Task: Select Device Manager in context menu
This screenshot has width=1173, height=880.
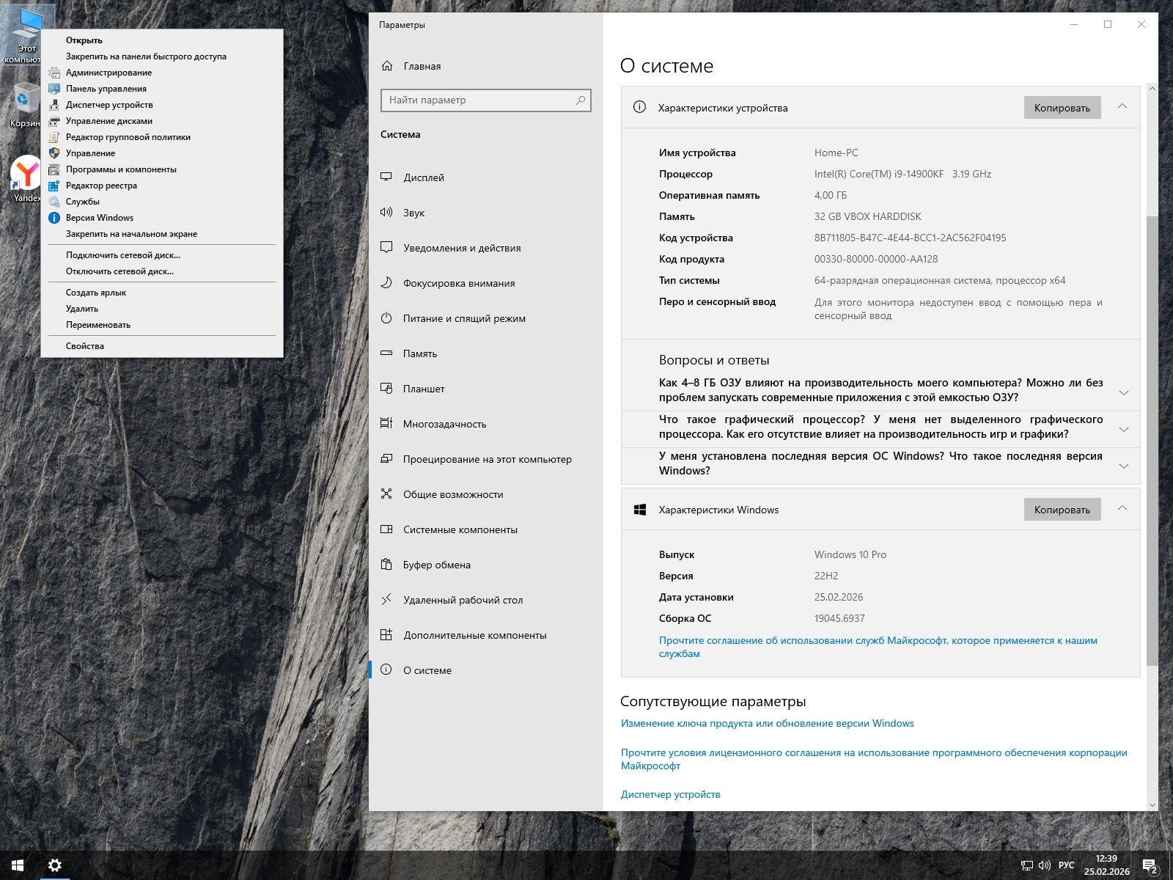Action: coord(109,105)
